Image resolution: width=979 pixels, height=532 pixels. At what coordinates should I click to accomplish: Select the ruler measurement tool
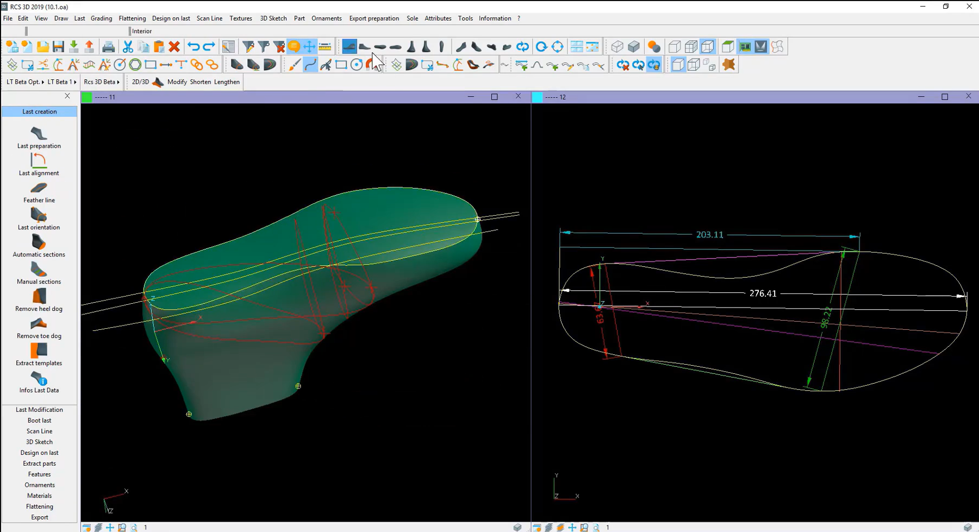[x=325, y=46]
